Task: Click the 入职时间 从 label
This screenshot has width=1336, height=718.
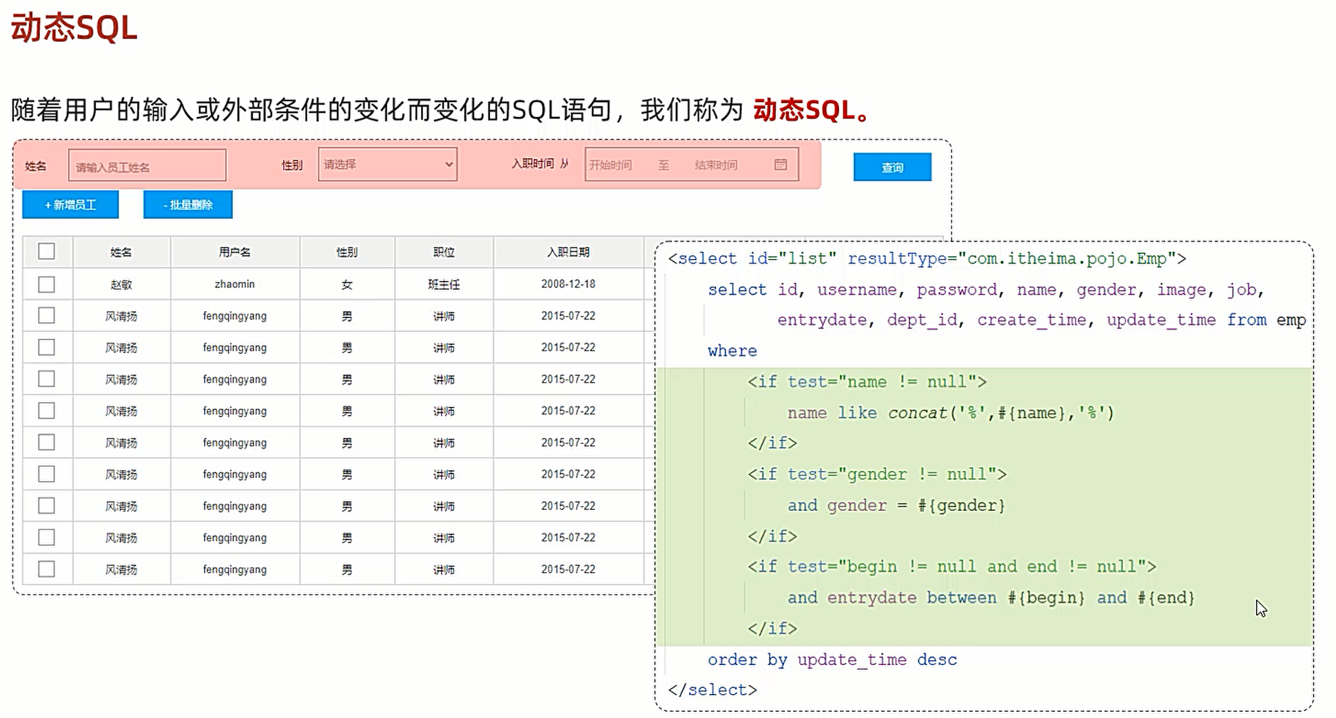Action: [x=540, y=164]
